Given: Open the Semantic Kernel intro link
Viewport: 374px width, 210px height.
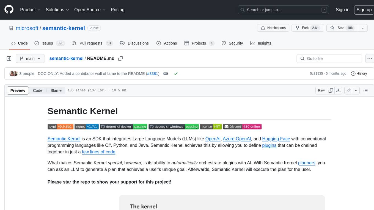Looking at the screenshot, I should click(64, 139).
